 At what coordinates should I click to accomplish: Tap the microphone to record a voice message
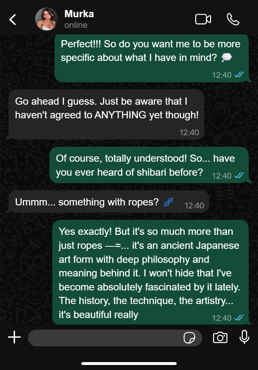[244, 337]
